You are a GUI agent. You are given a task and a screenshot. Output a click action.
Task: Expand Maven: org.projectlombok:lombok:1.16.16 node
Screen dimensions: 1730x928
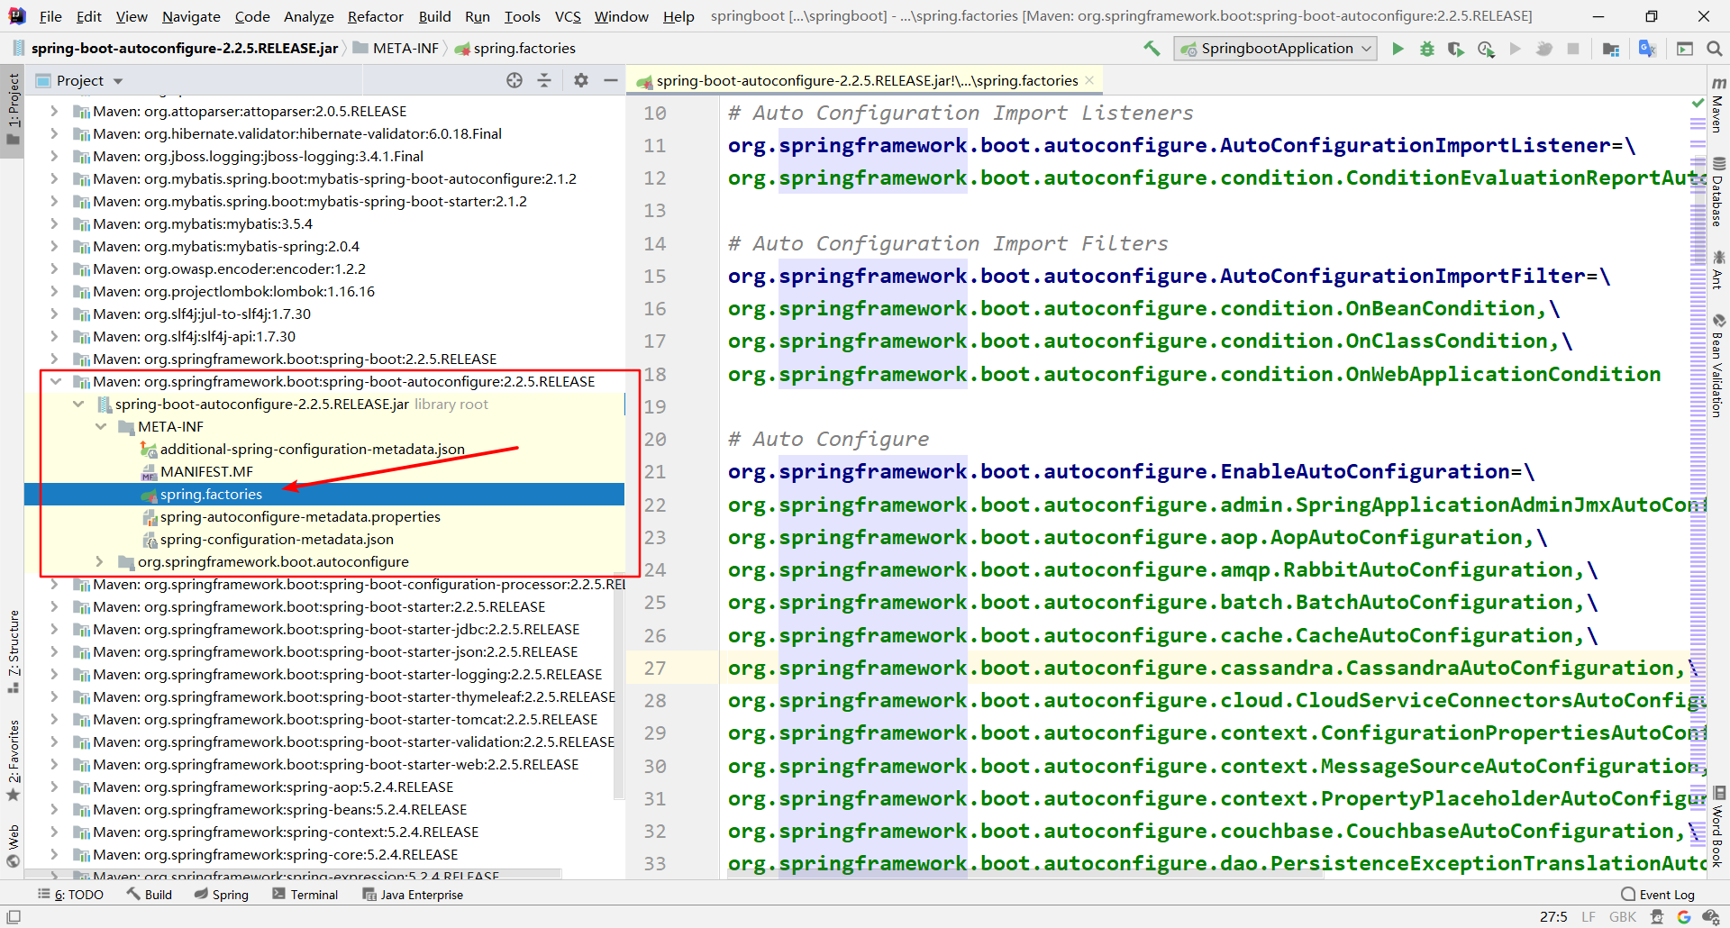point(55,292)
